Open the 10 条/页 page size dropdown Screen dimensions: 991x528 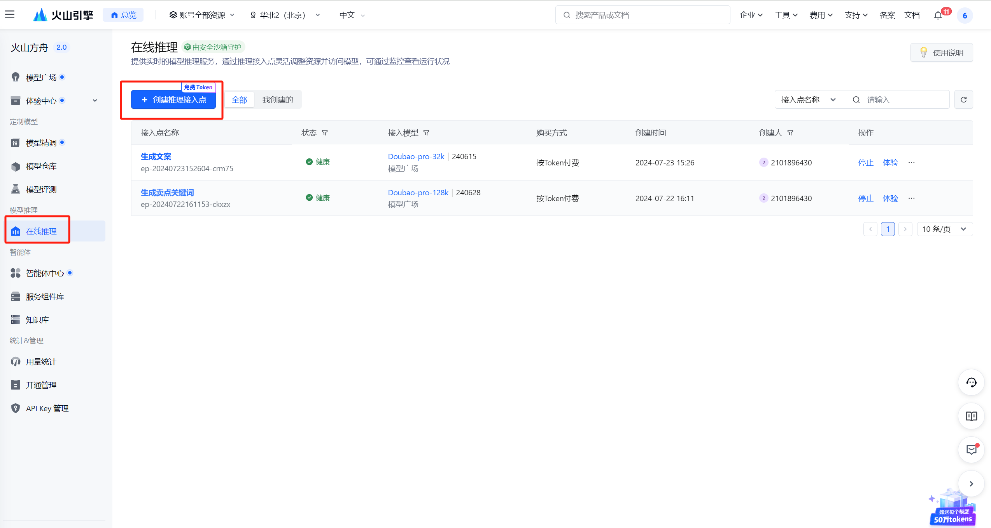pyautogui.click(x=945, y=229)
